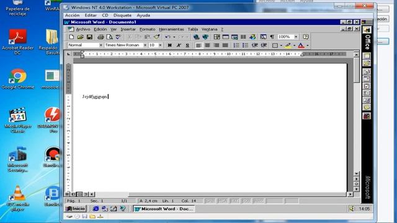Apply the highlight color marker
397x223 pixels.
pos(288,45)
